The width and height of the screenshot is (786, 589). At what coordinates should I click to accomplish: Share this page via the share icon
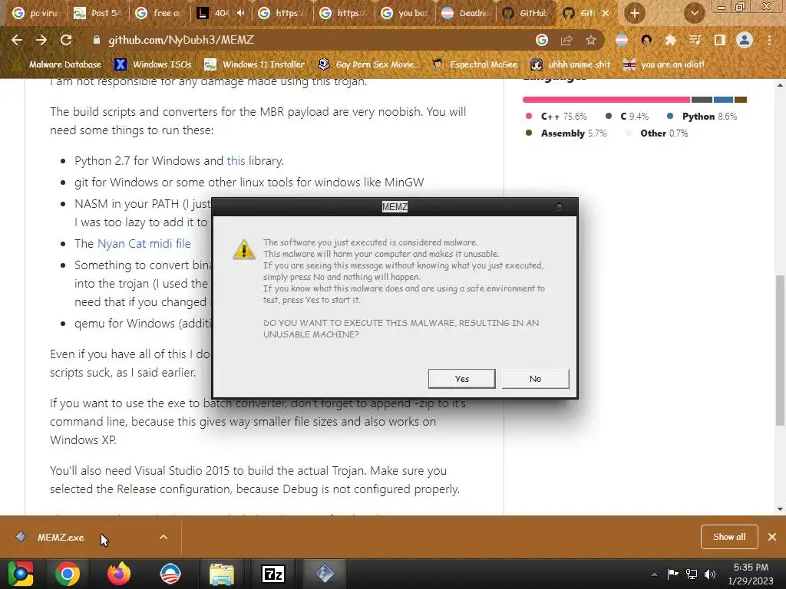point(566,40)
